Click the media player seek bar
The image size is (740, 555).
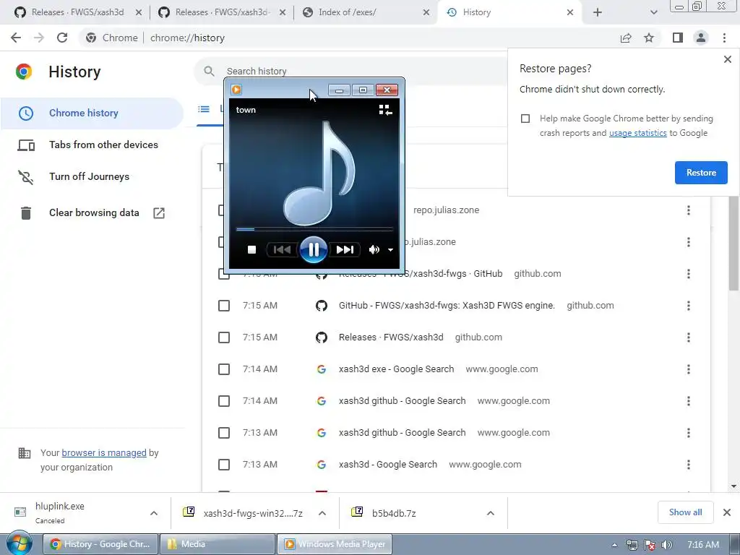pyautogui.click(x=314, y=229)
